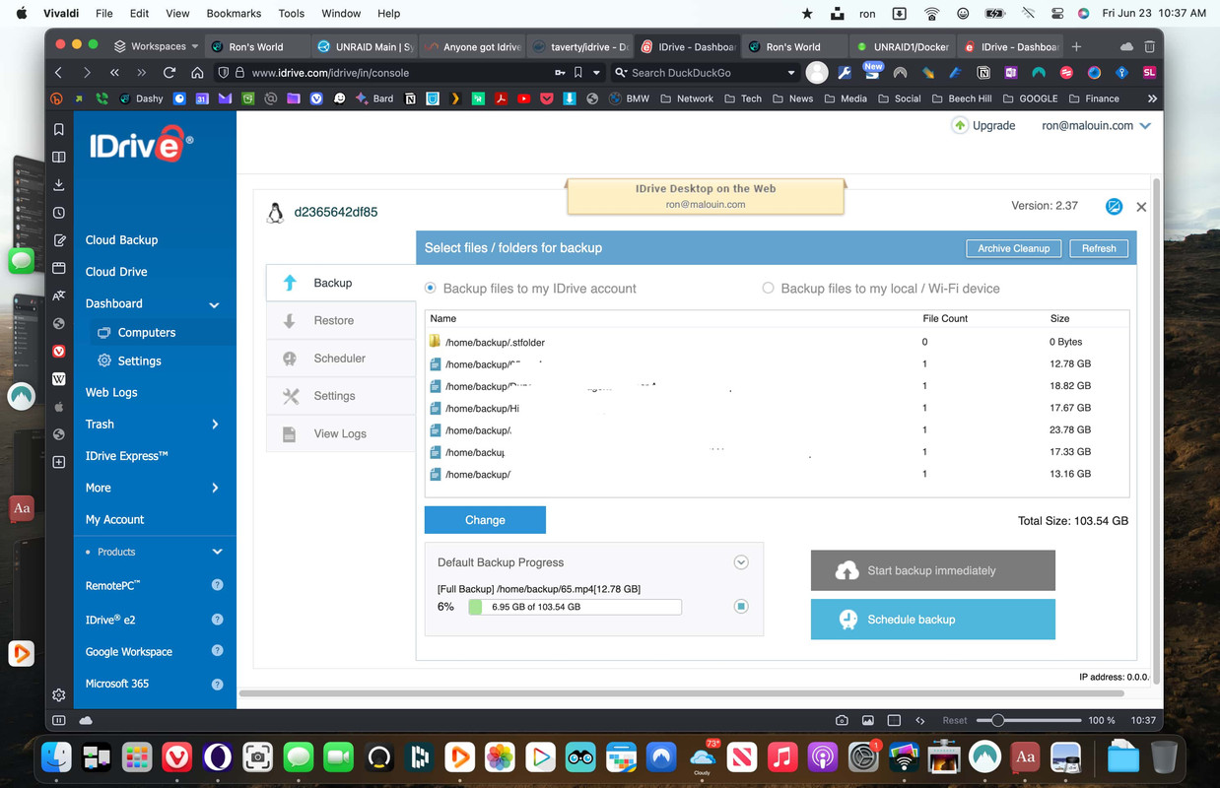Screen dimensions: 1220x788
Task: Open Music app in the Dock
Action: (781, 756)
